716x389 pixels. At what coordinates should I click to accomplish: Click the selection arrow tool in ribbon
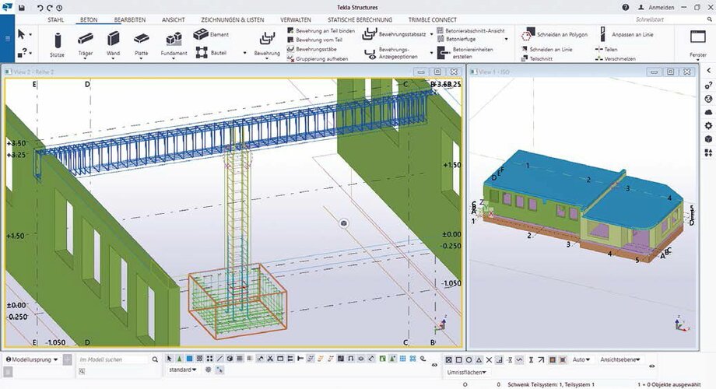[x=21, y=34]
